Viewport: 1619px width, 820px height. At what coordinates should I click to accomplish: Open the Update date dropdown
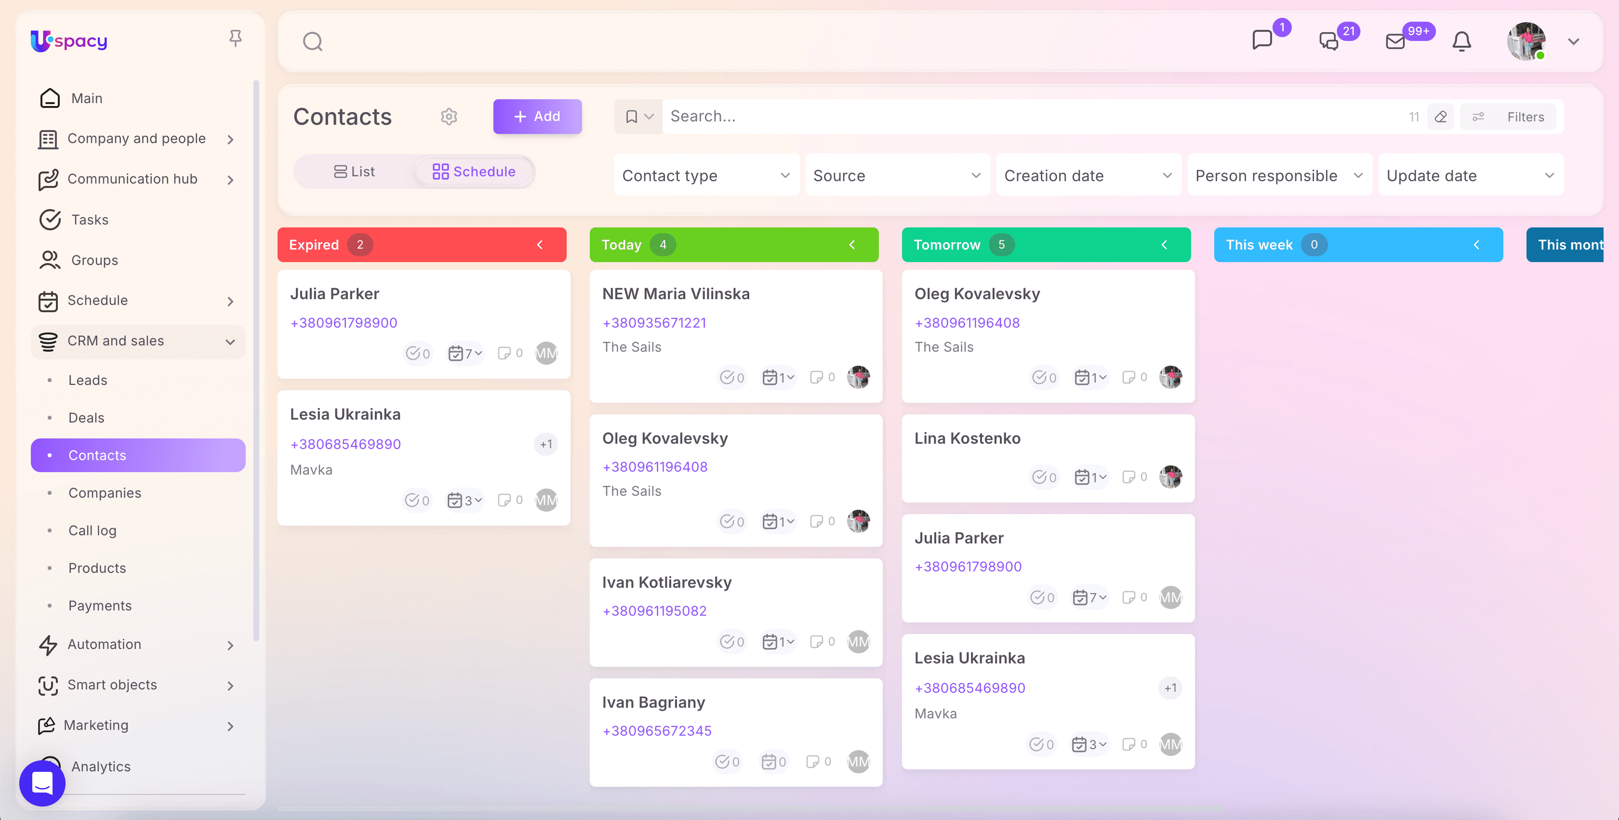click(x=1471, y=175)
